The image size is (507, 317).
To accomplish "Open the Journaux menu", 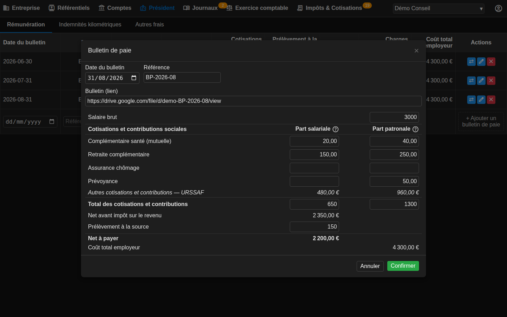I will click(200, 8).
